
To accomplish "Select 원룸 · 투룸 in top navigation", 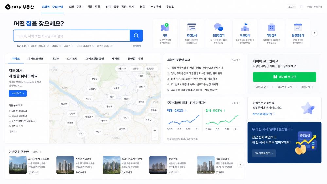I will click(x=94, y=7).
